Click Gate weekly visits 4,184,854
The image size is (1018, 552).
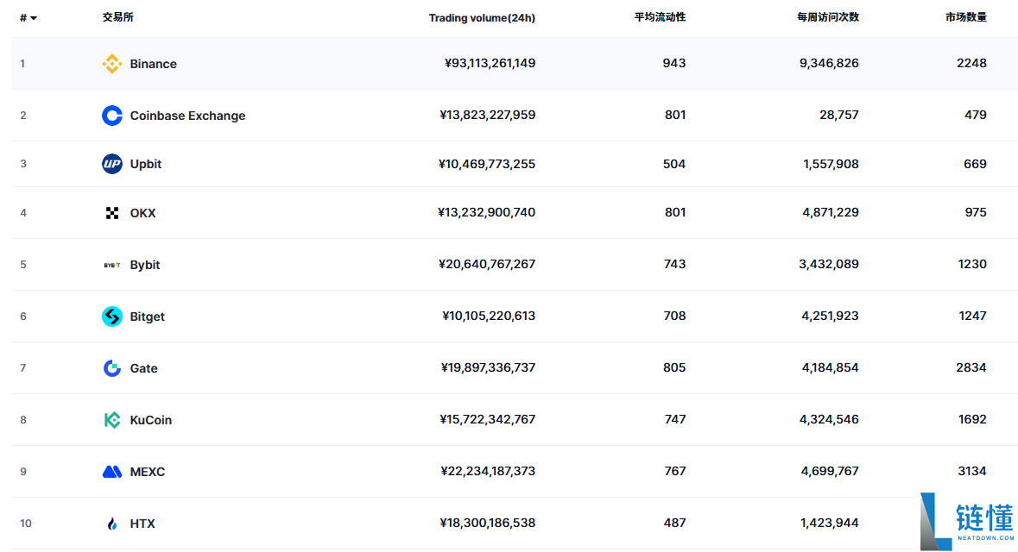click(831, 367)
